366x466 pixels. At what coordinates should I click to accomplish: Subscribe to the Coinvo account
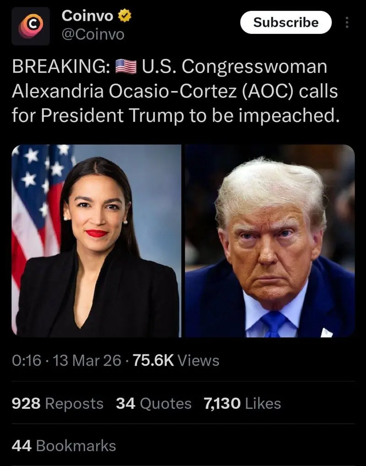click(285, 22)
